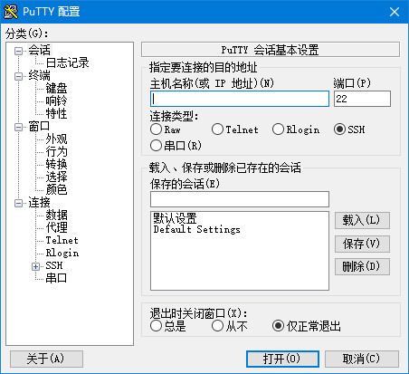Close the PuTTY 配置 window

[x=395, y=12]
